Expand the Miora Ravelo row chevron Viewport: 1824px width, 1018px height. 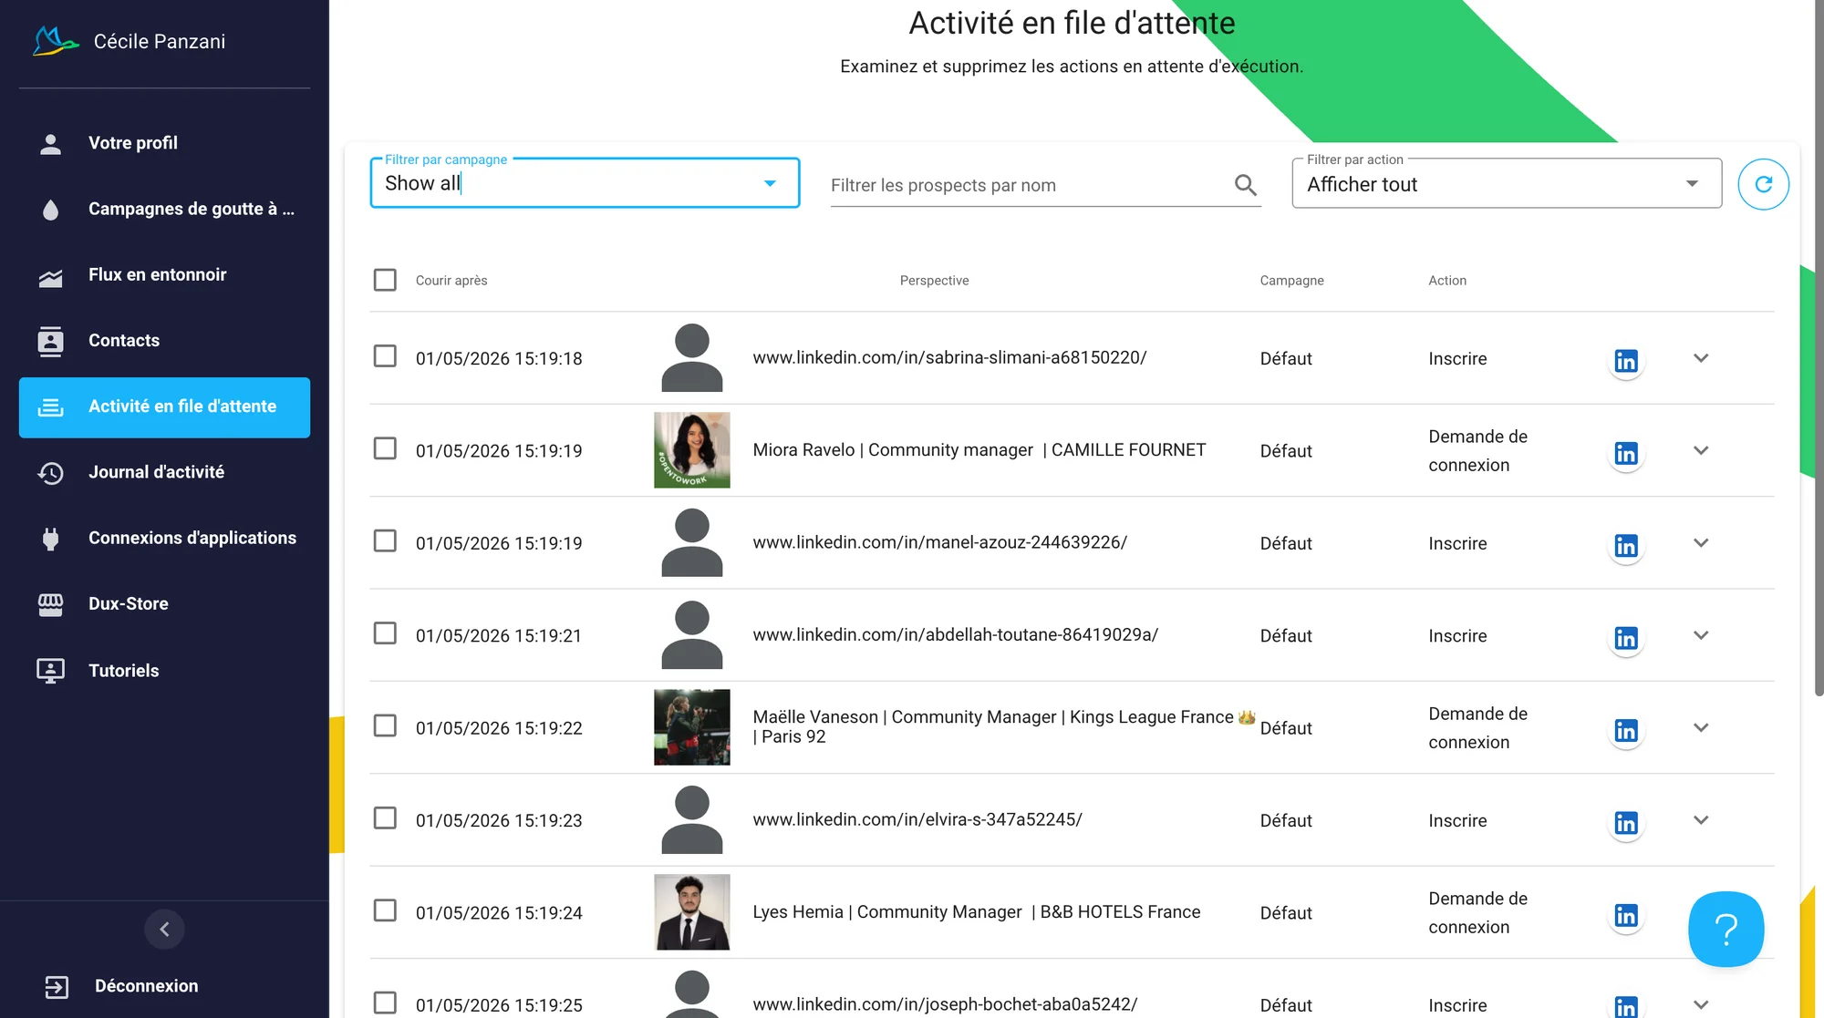pos(1701,450)
